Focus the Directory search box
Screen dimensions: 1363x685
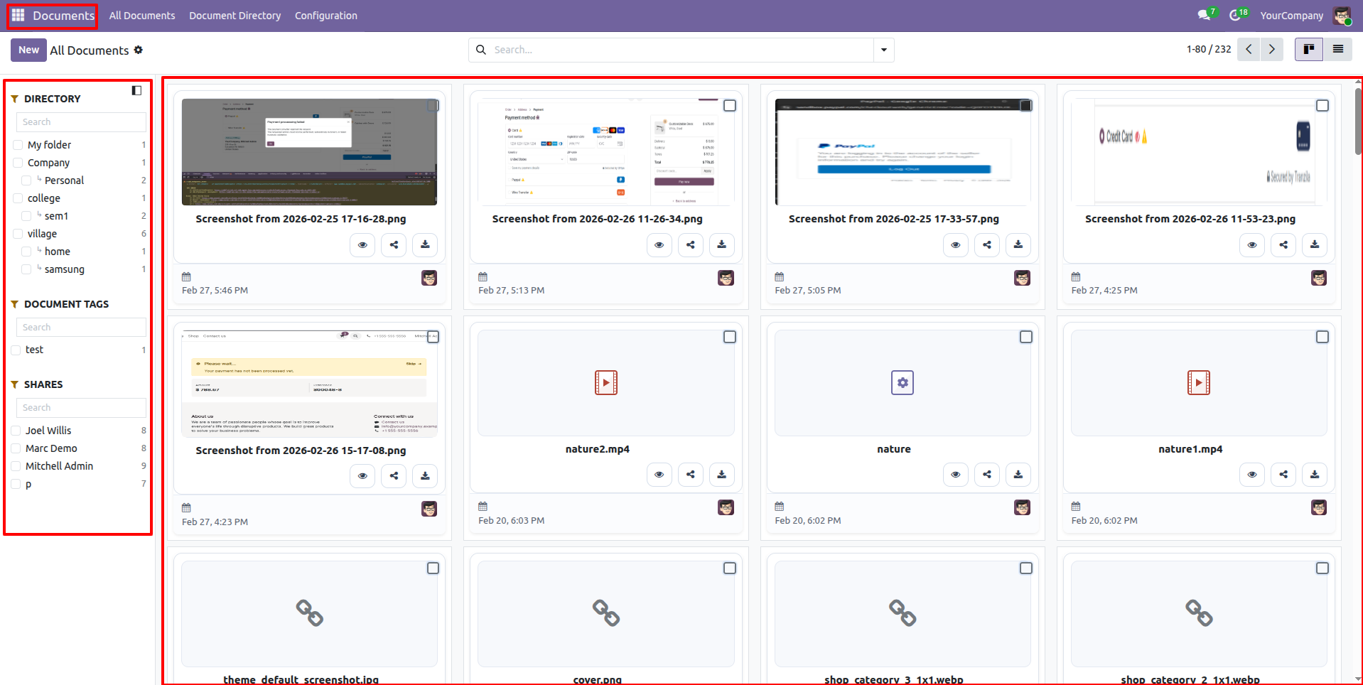pyautogui.click(x=81, y=122)
